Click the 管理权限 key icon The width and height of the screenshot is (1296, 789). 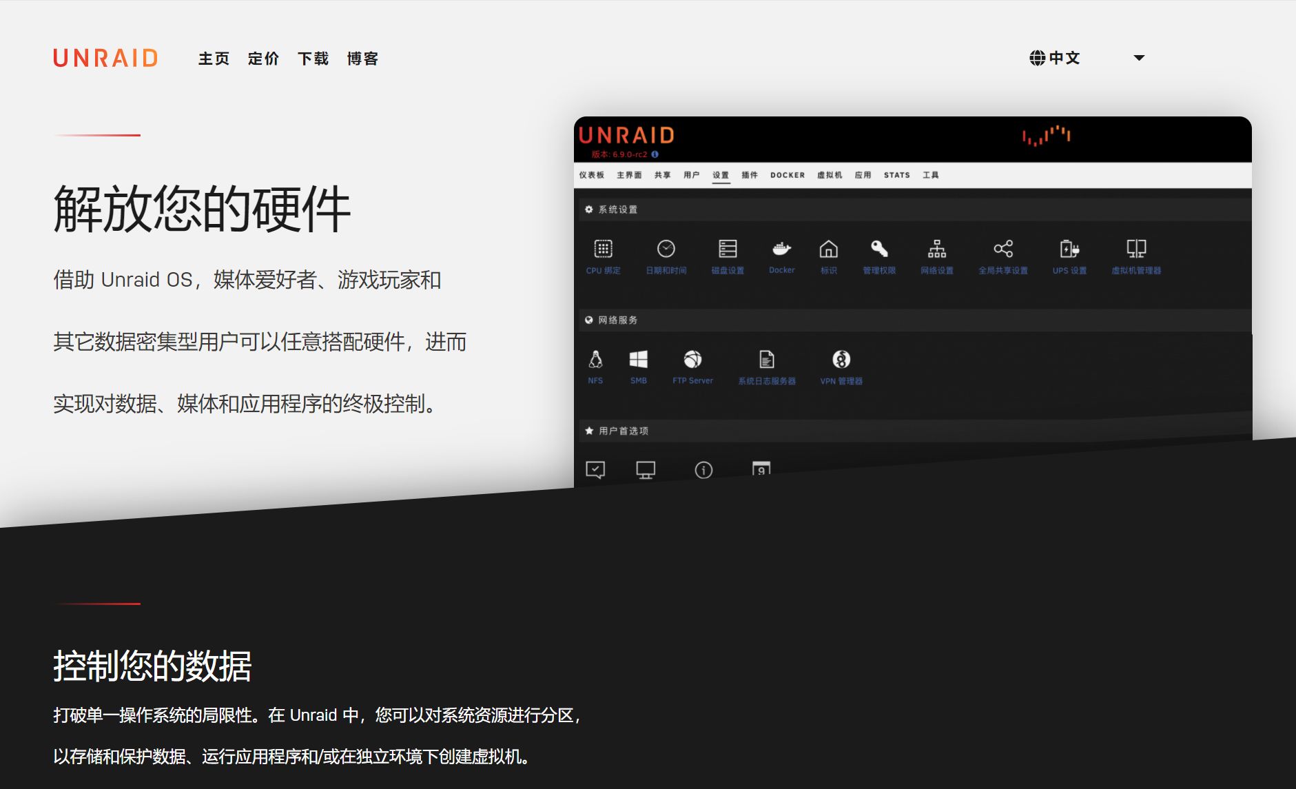(x=879, y=249)
